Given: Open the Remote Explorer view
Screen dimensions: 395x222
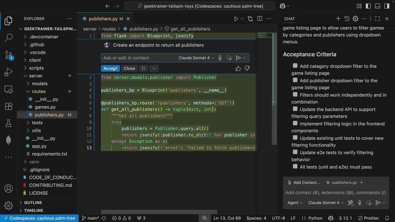Looking at the screenshot, I should (8, 89).
